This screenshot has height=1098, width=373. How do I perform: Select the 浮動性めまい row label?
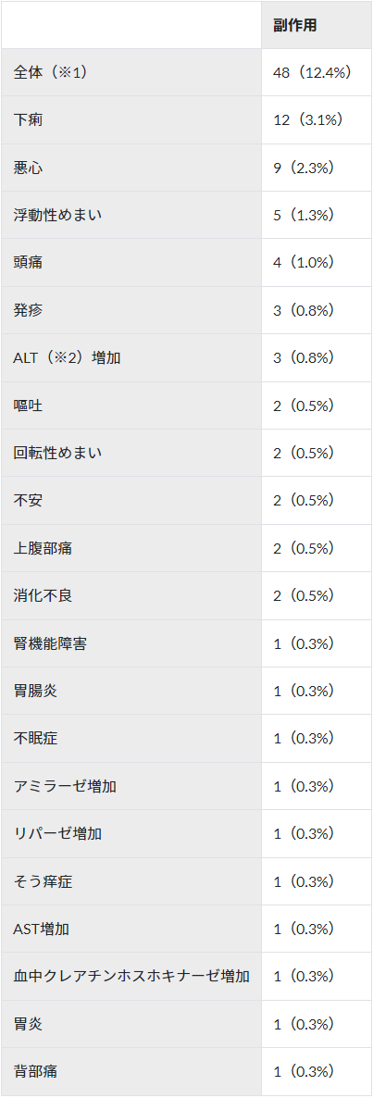point(57,215)
